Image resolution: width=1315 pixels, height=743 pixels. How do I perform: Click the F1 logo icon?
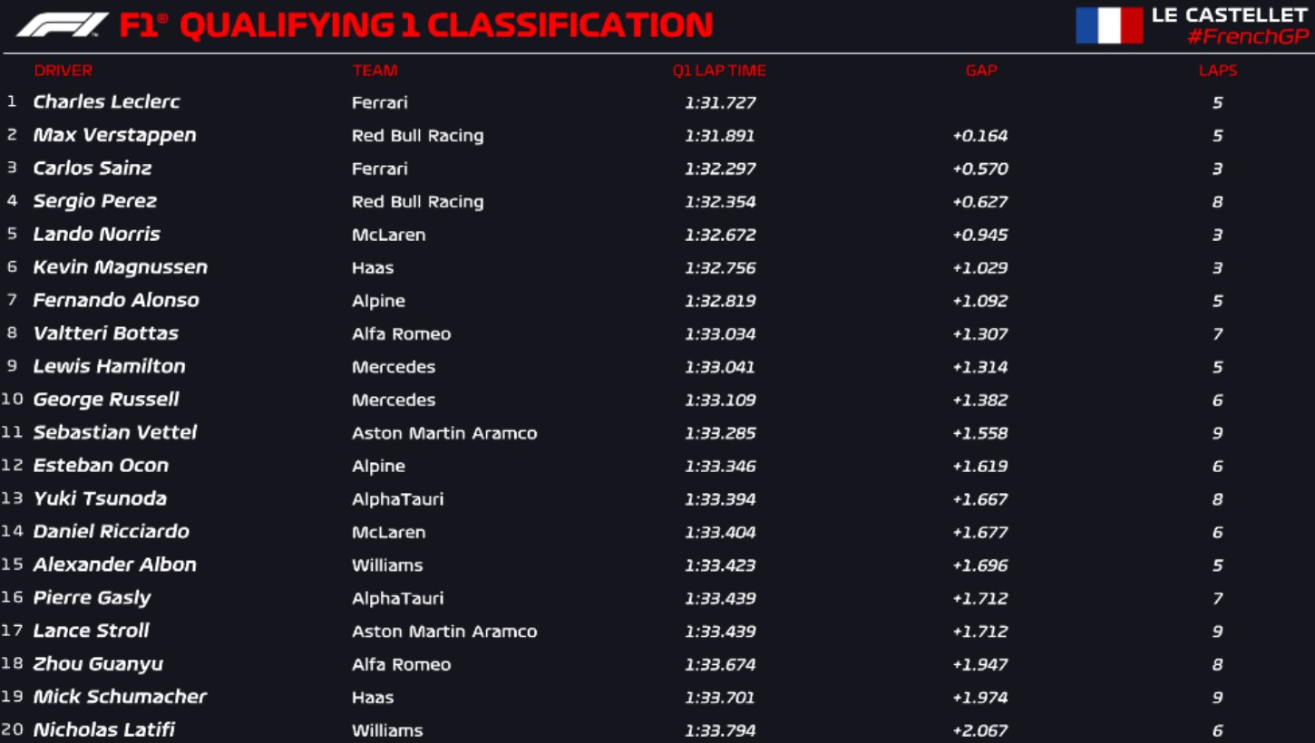click(62, 25)
